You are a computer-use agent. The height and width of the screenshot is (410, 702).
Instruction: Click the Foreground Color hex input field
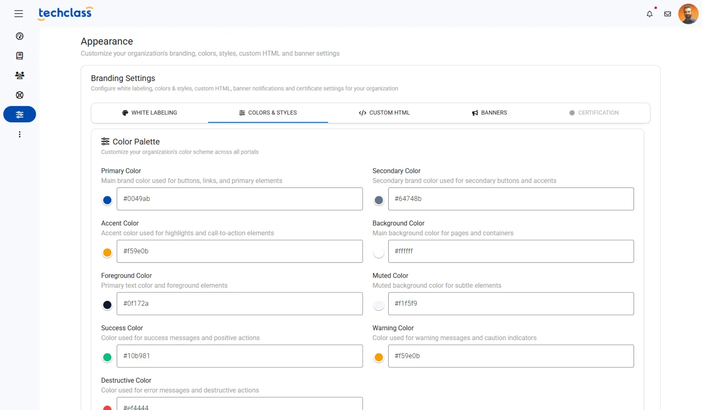pyautogui.click(x=239, y=304)
